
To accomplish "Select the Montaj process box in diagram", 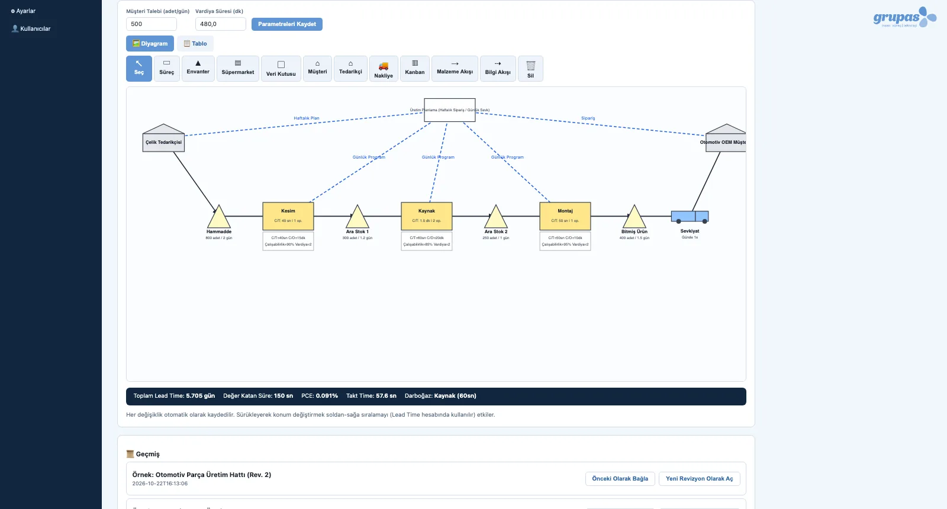I will click(565, 216).
